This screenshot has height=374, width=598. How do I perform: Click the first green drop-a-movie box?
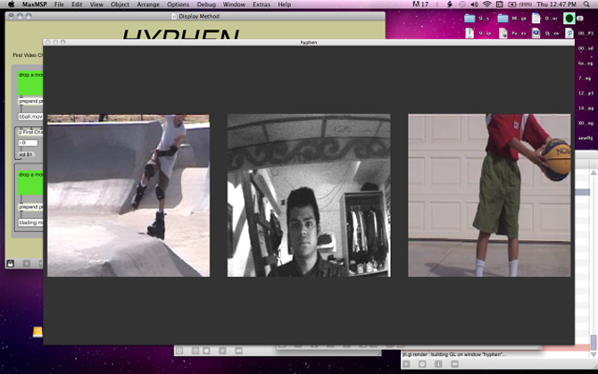pyautogui.click(x=30, y=83)
